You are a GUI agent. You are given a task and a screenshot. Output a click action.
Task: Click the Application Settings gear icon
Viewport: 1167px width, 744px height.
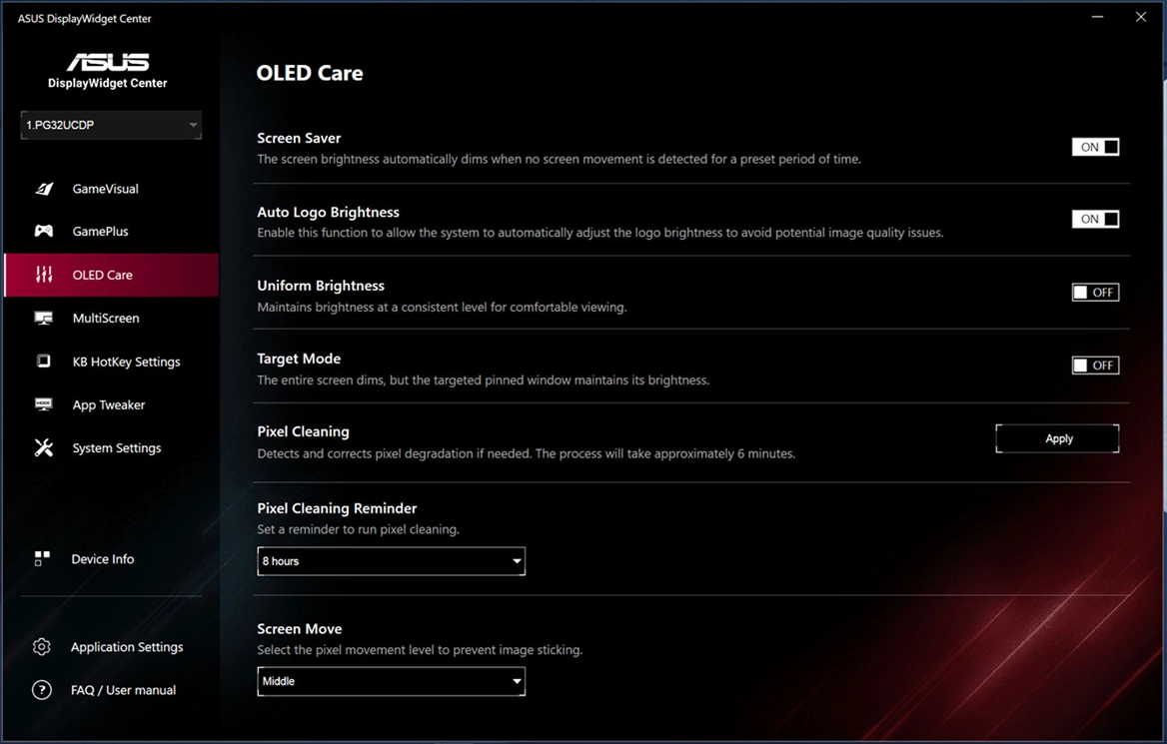click(42, 647)
